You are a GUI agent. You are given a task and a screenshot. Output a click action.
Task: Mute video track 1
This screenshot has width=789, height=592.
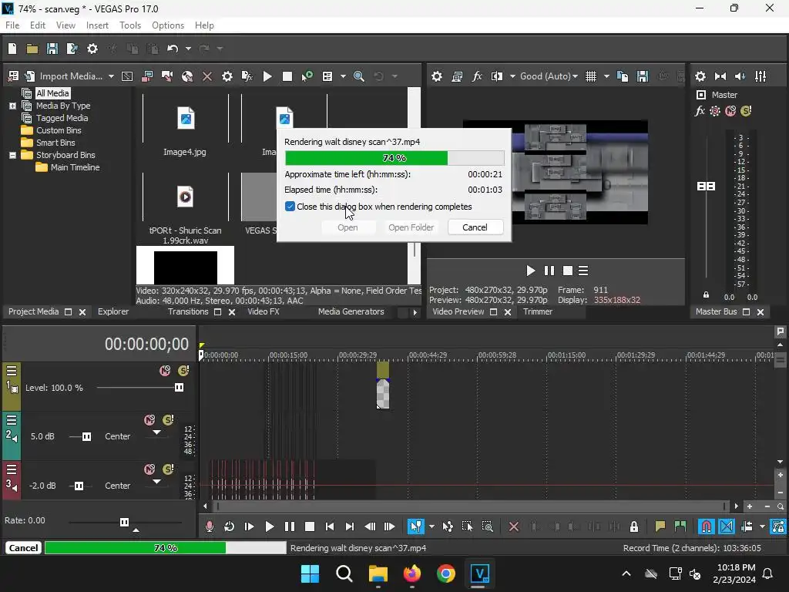pos(165,371)
